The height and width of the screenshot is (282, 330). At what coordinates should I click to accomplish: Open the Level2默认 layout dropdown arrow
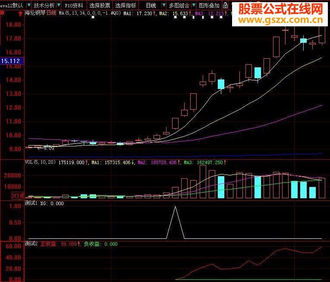point(29,5)
